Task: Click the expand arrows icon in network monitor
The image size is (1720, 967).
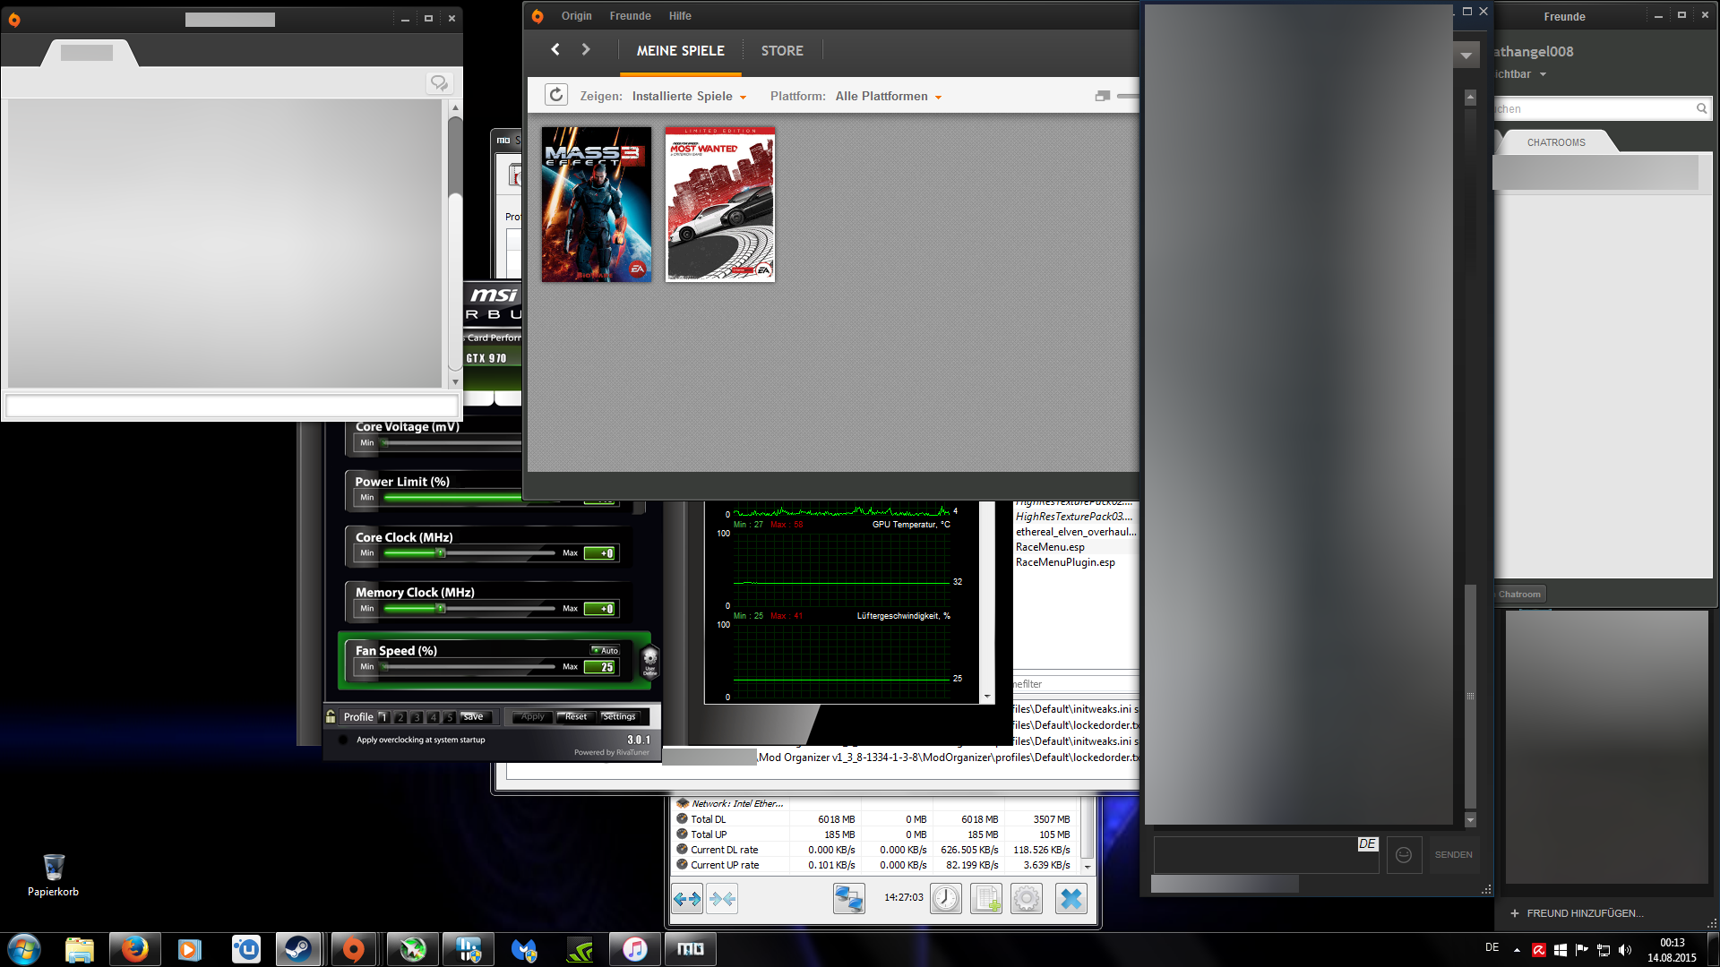Action: coord(687,898)
